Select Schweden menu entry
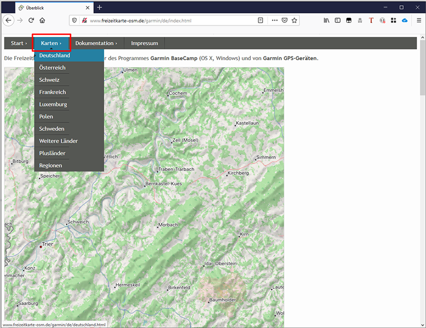 point(69,129)
